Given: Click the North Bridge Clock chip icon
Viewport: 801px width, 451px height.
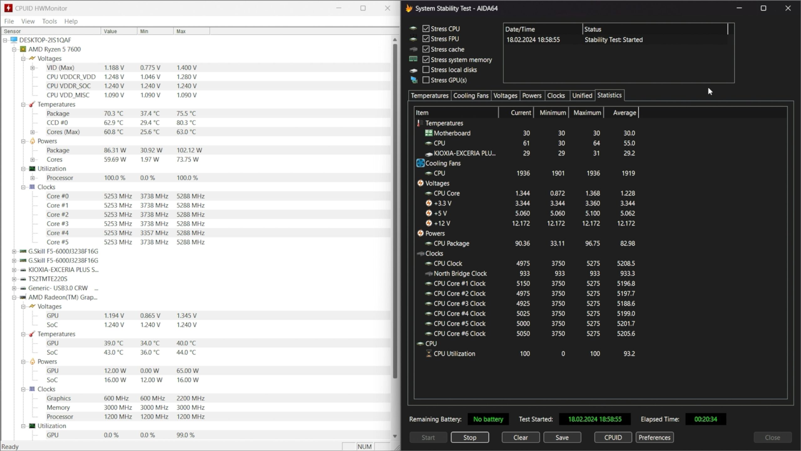Looking at the screenshot, I should pyautogui.click(x=428, y=273).
